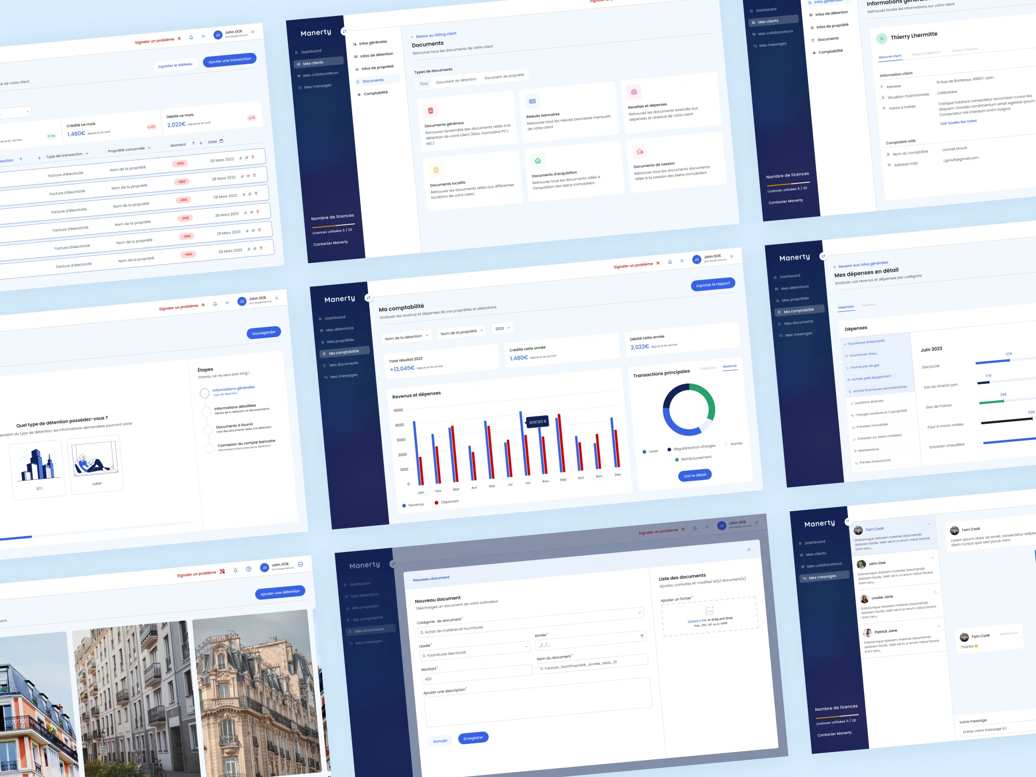Viewport: 1036px width, 777px height.
Task: Click the help icon on the Ajouter une détention screen
Action: (249, 569)
